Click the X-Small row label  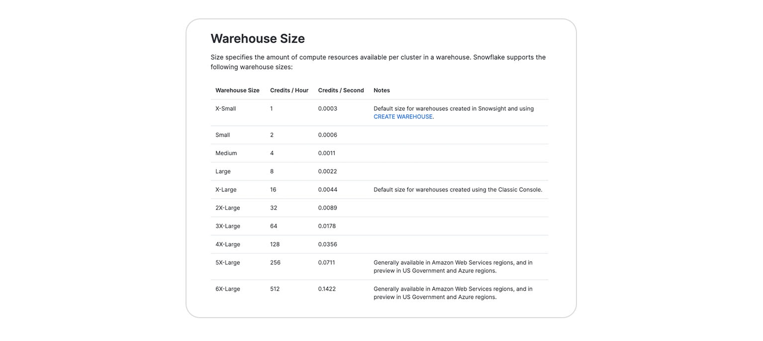click(x=225, y=108)
